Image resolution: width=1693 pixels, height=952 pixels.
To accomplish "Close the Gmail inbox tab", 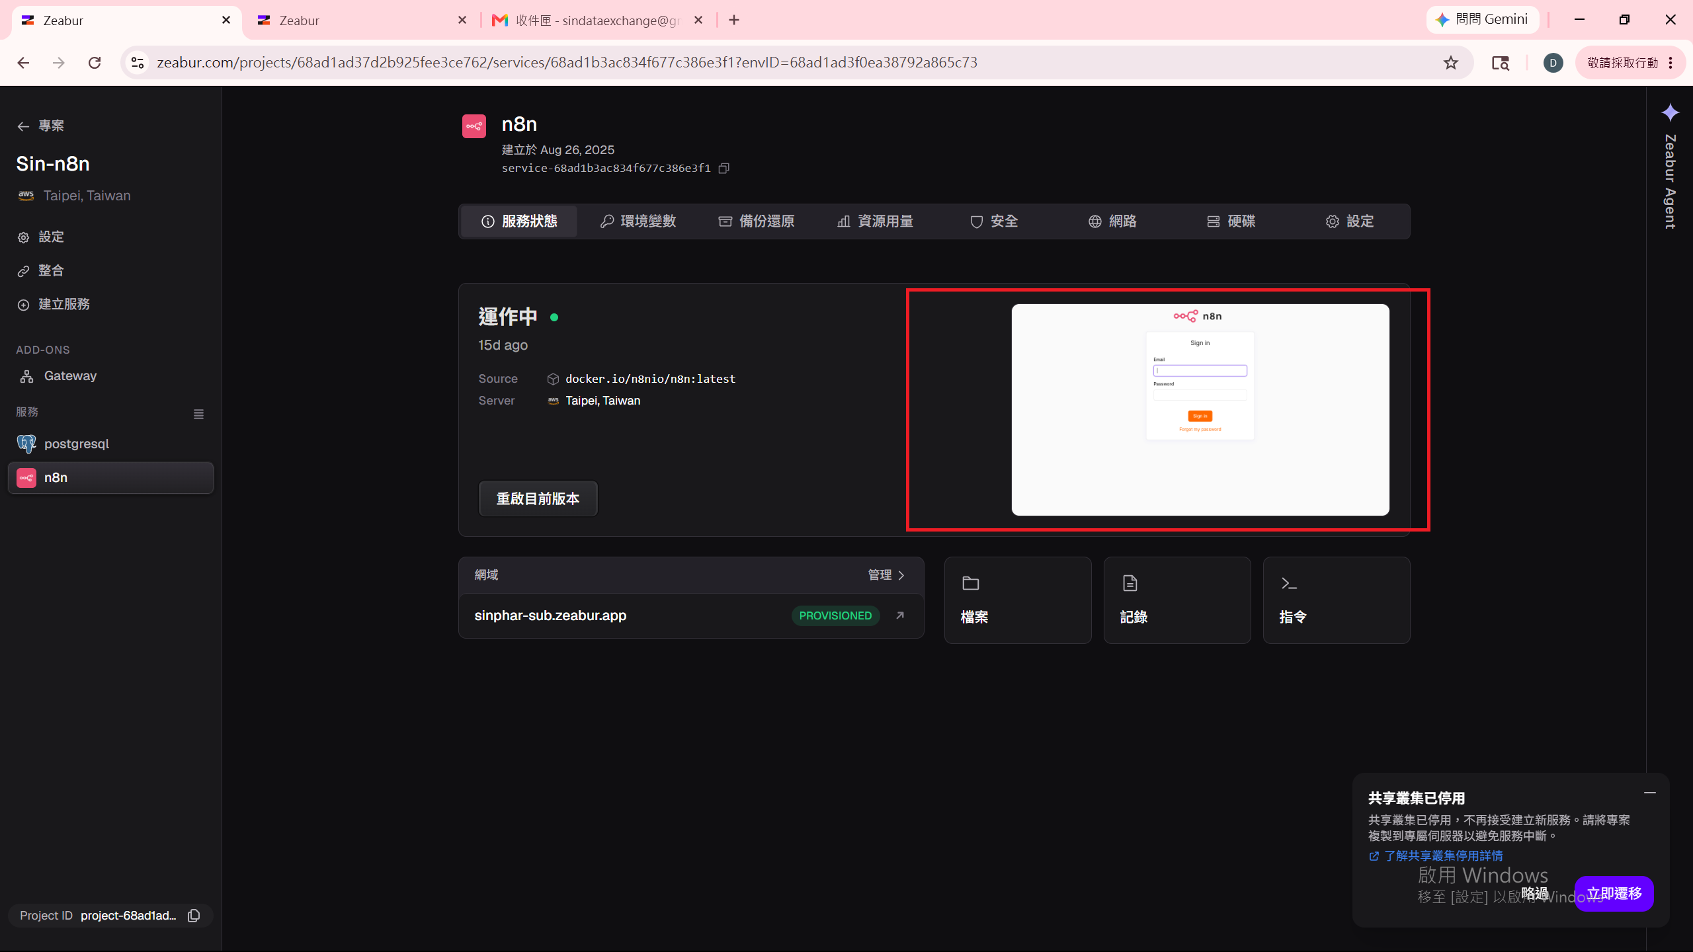I will click(x=698, y=20).
